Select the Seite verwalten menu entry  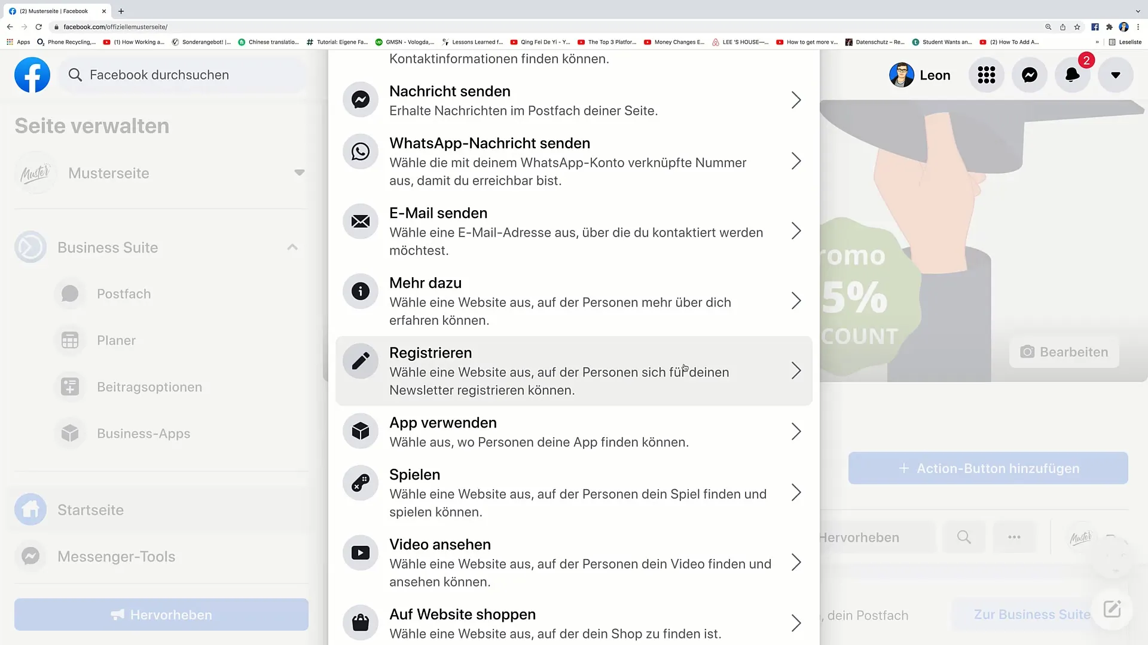tap(91, 125)
